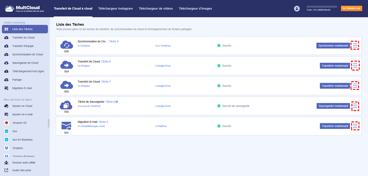Click the Sauvegarde de Cloud sidebar icon
Screen dimensions: 368x176
tap(6, 63)
